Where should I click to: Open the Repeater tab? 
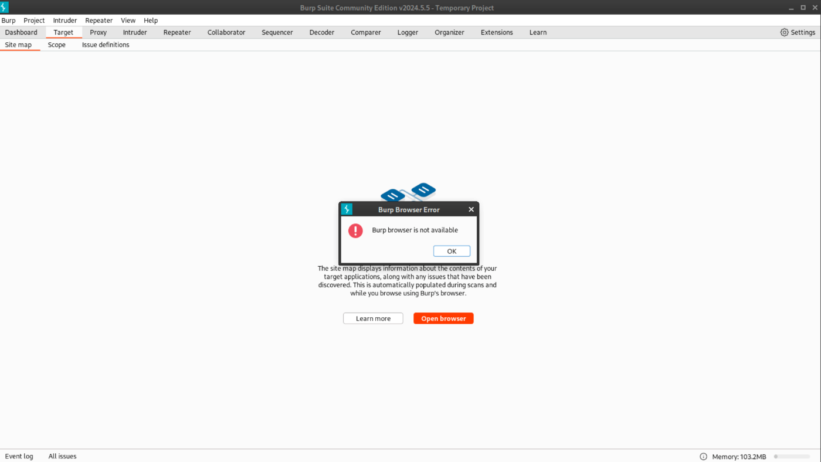pos(177,32)
